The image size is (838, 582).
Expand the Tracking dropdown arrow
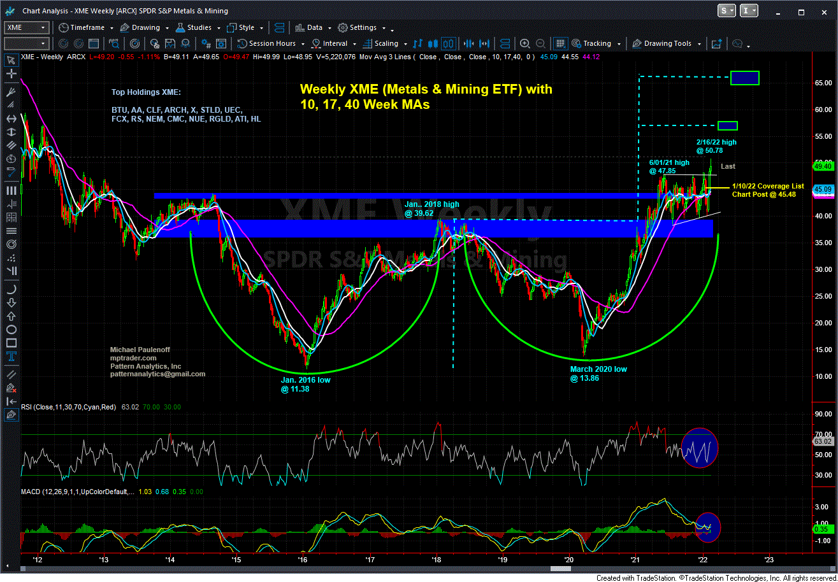coord(619,44)
